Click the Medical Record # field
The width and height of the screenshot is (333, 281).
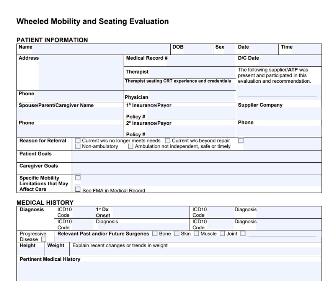click(x=201, y=61)
